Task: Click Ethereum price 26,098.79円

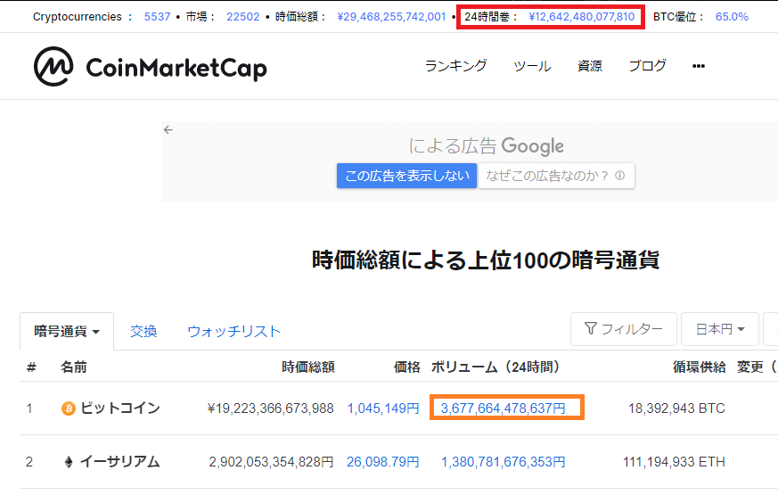Action: 382,462
